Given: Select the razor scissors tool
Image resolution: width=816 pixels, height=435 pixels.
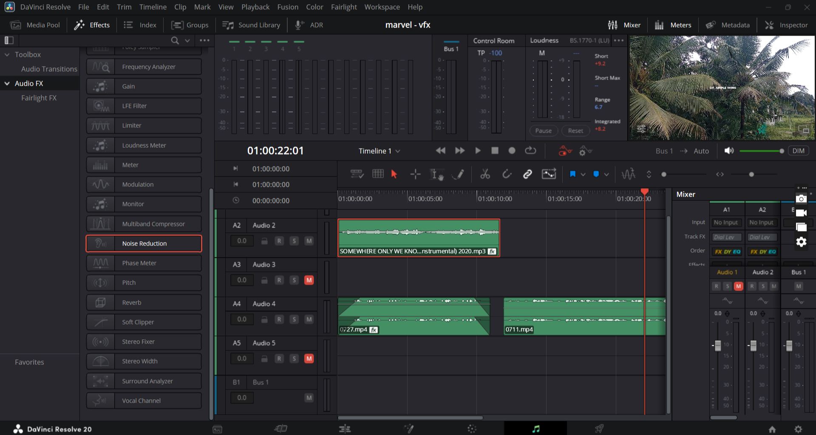Looking at the screenshot, I should point(485,174).
